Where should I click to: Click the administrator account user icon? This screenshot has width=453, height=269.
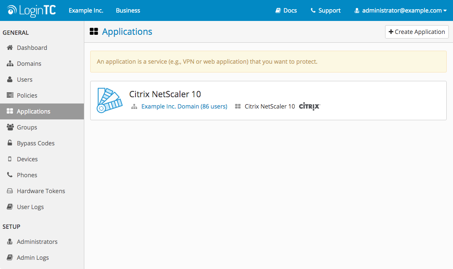(x=357, y=10)
